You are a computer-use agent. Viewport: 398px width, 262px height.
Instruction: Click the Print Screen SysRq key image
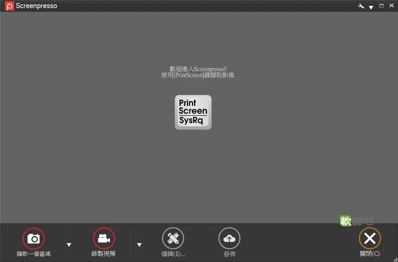[x=193, y=112]
